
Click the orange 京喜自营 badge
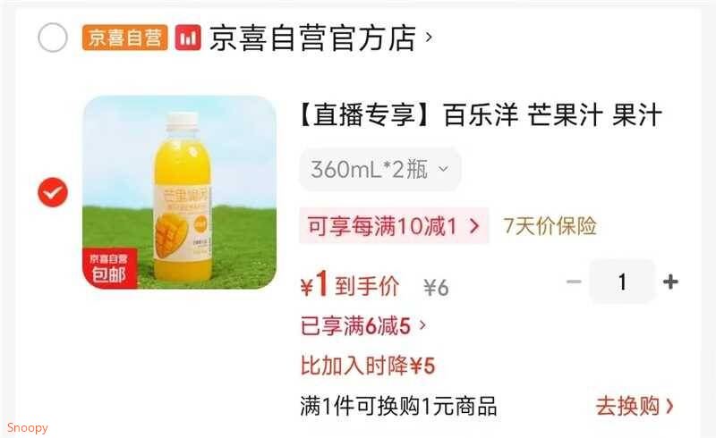pyautogui.click(x=124, y=38)
